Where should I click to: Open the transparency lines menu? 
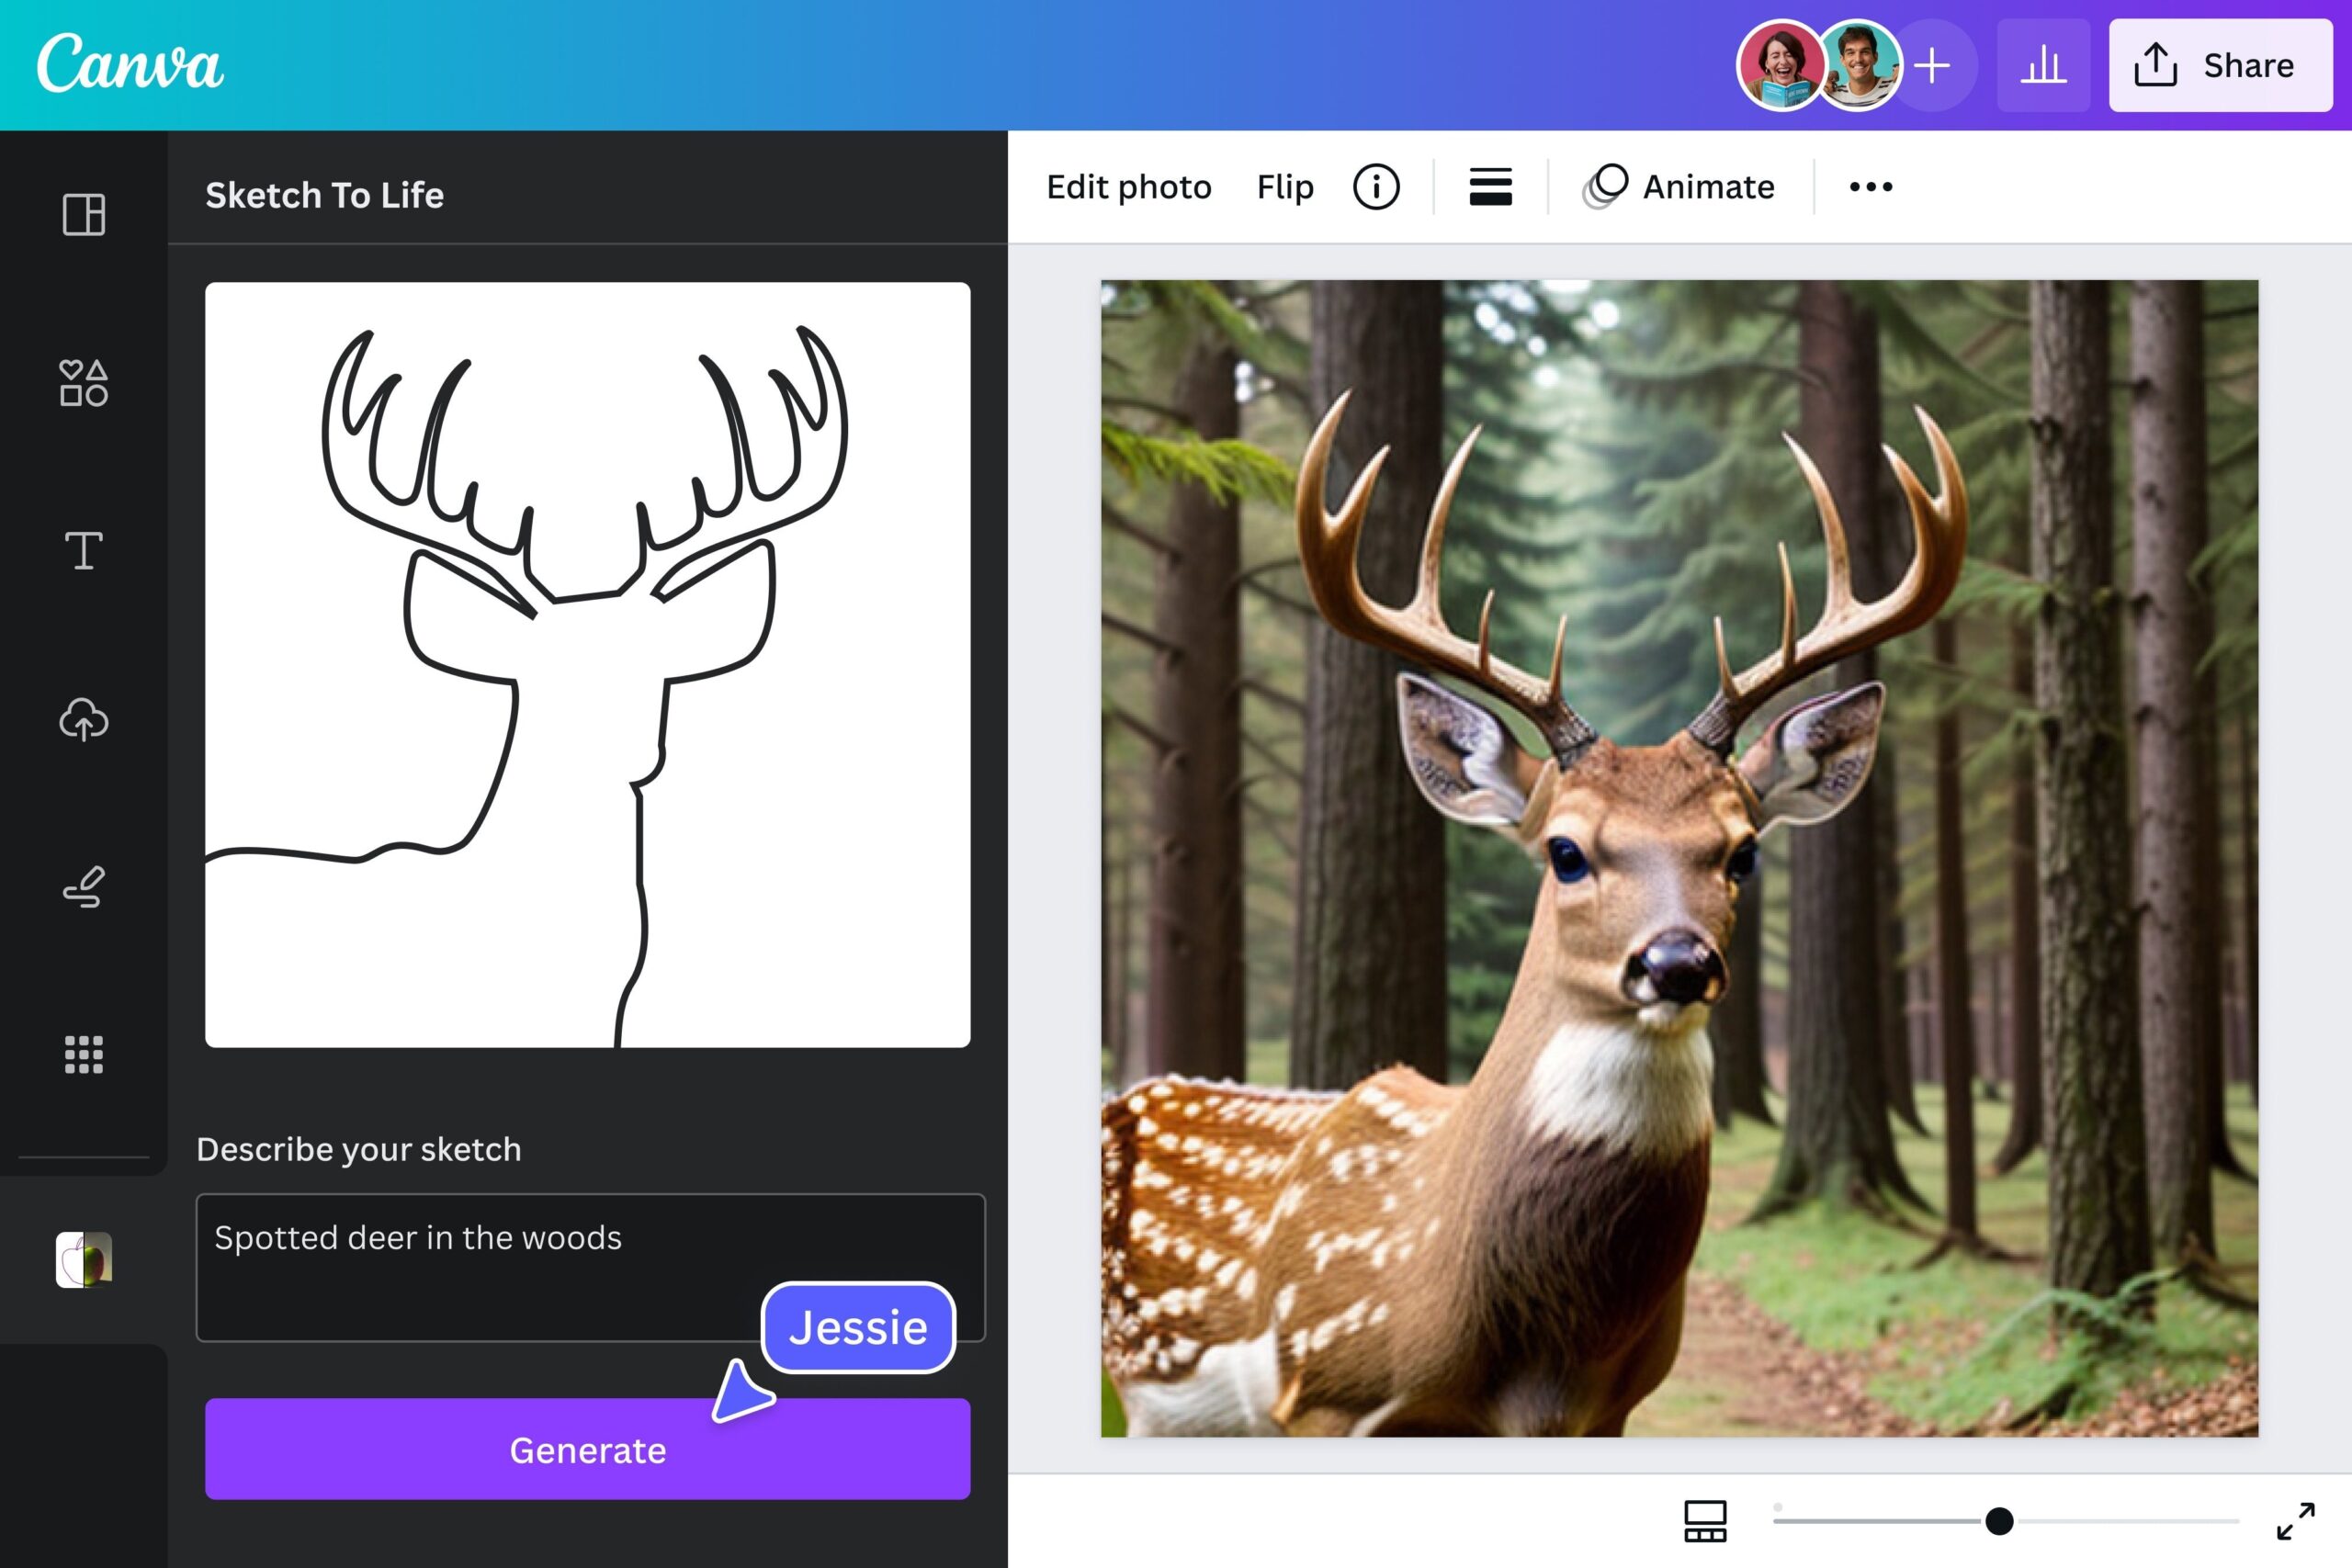pyautogui.click(x=1490, y=187)
